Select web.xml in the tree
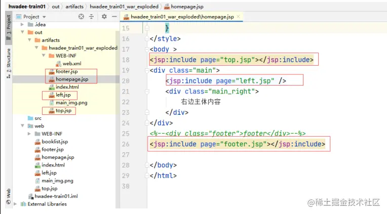Image resolution: width=387 pixels, height=214 pixels. tap(72, 64)
